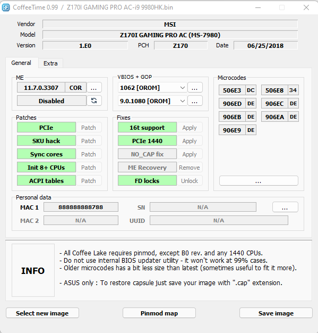Click Apply button for PCIe 1440
The image size is (318, 333).
(190, 141)
